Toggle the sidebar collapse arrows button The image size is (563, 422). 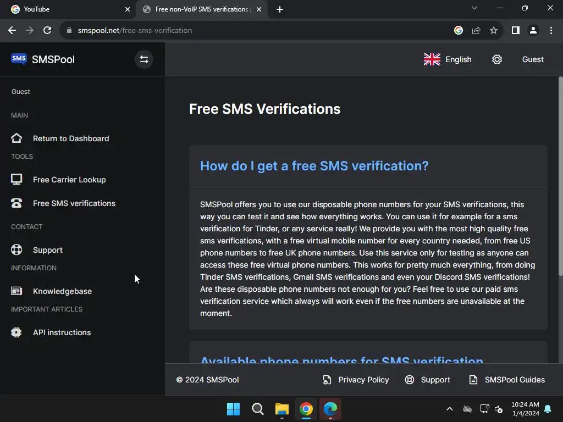click(144, 59)
